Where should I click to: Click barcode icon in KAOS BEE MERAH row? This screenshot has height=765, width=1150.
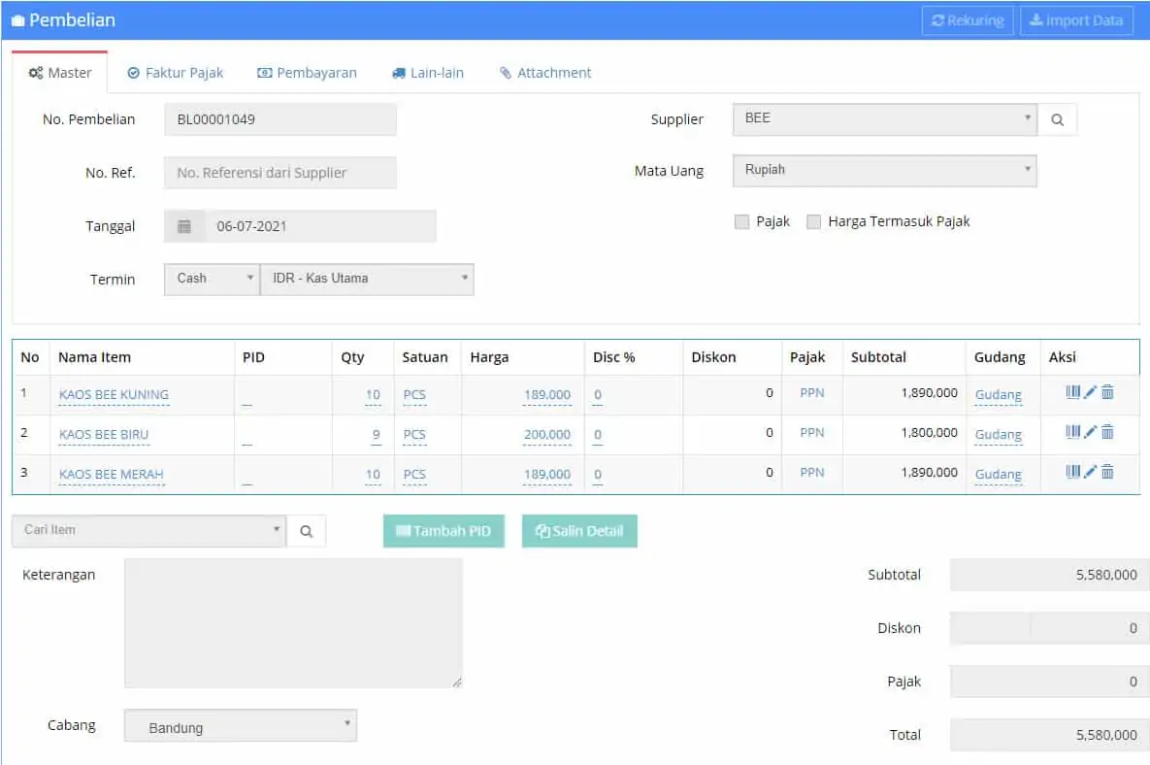coord(1072,472)
